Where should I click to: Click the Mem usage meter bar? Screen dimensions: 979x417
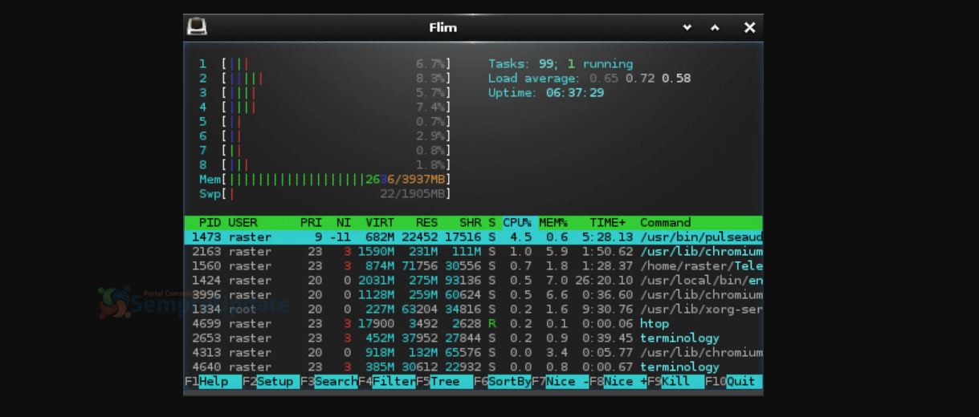pyautogui.click(x=324, y=179)
